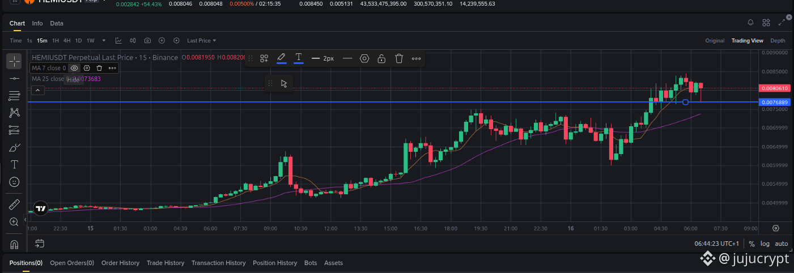
Task: Open the technical indicators panel
Action: pos(118,41)
